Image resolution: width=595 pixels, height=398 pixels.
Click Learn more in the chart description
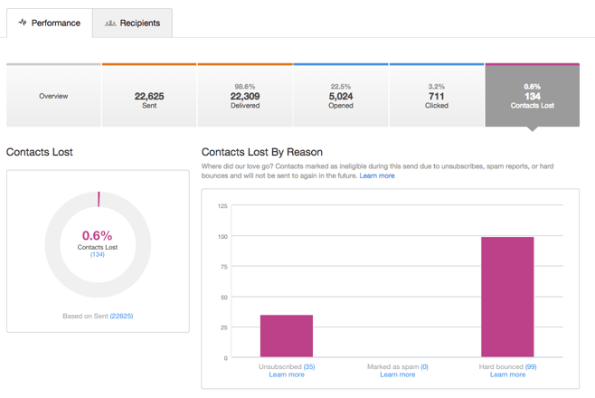[x=377, y=175]
